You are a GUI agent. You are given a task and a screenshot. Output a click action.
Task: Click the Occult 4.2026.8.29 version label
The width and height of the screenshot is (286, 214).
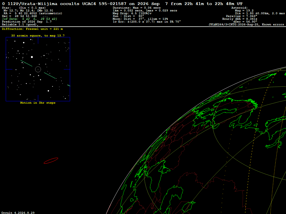(18, 213)
